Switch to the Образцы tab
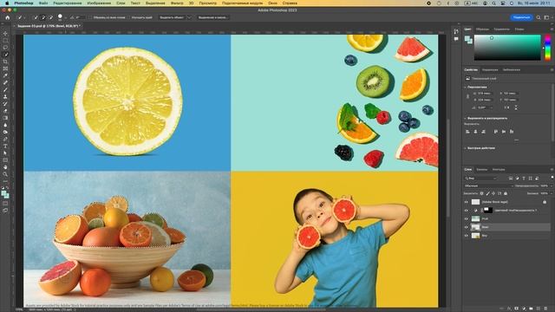Viewport: 555px width, 312px height. tap(482, 29)
